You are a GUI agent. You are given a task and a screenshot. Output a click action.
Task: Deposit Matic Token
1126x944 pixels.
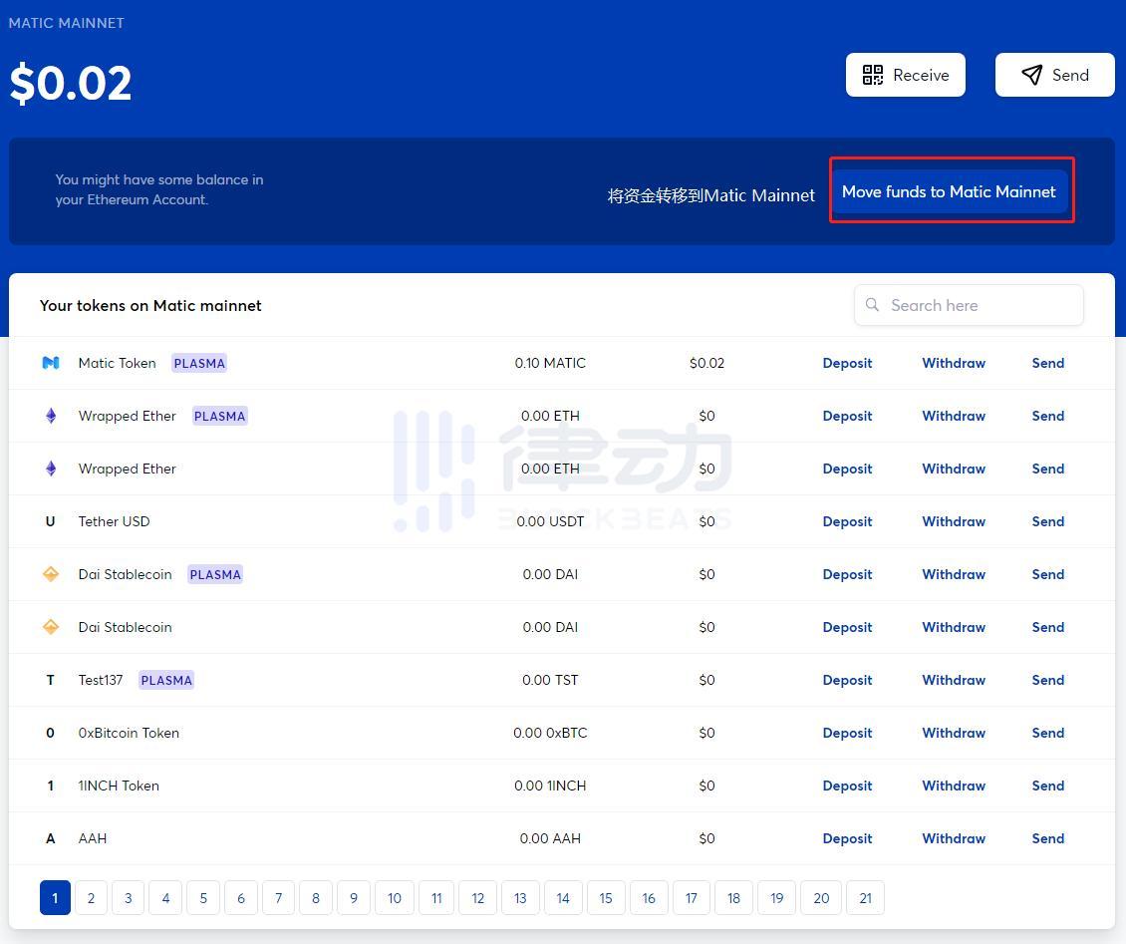847,363
